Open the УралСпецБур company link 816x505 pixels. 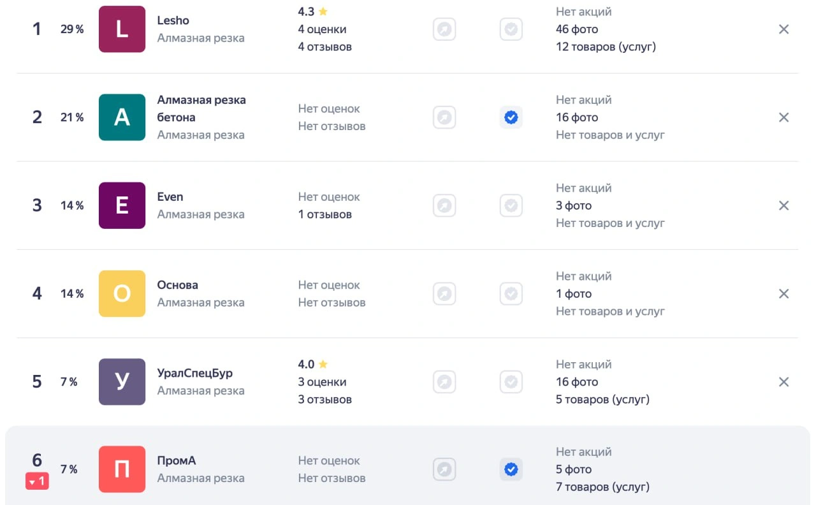[x=194, y=373]
